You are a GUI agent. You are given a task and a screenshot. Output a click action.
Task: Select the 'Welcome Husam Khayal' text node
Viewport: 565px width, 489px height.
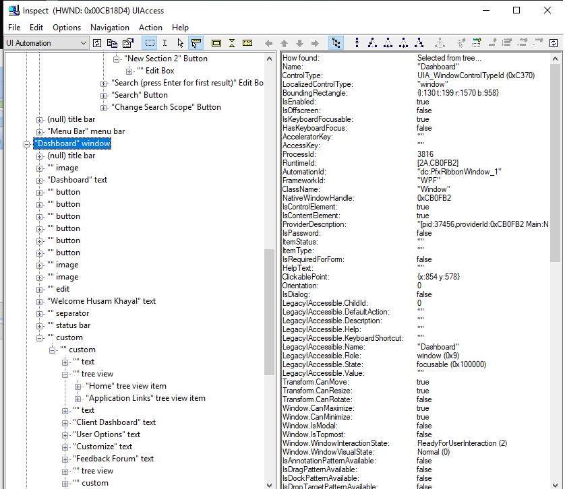click(101, 301)
